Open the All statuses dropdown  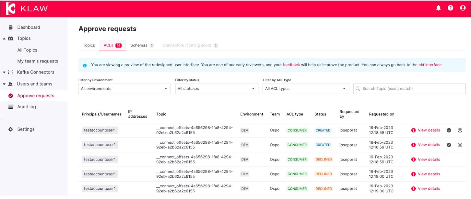pos(217,89)
